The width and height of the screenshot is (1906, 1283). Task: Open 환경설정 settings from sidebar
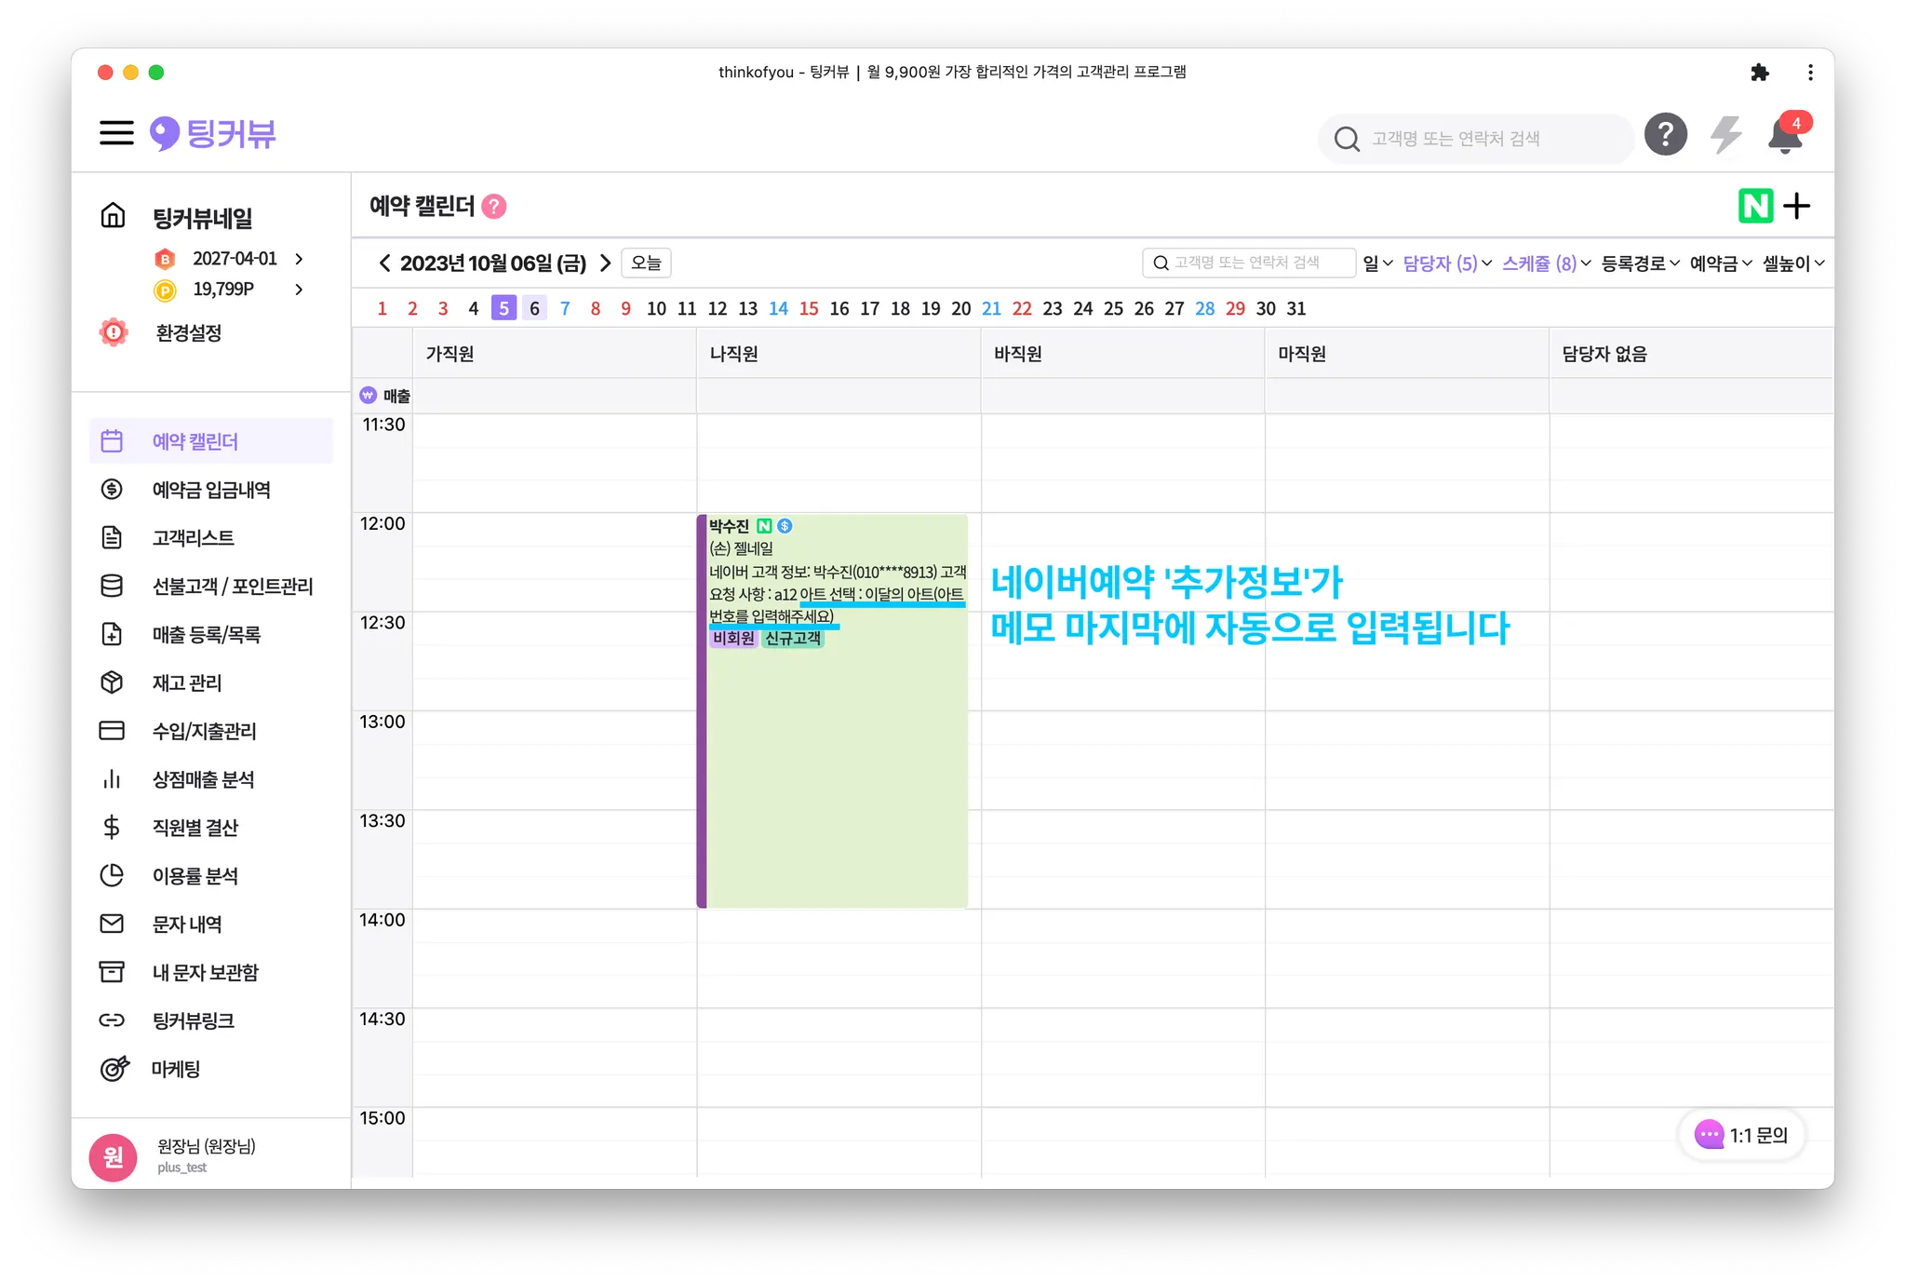(188, 332)
